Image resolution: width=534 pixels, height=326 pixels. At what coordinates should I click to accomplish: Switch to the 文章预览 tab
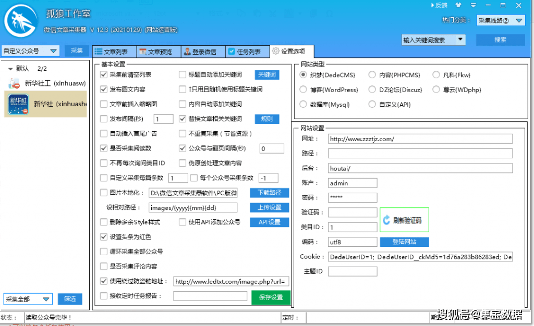pos(159,52)
